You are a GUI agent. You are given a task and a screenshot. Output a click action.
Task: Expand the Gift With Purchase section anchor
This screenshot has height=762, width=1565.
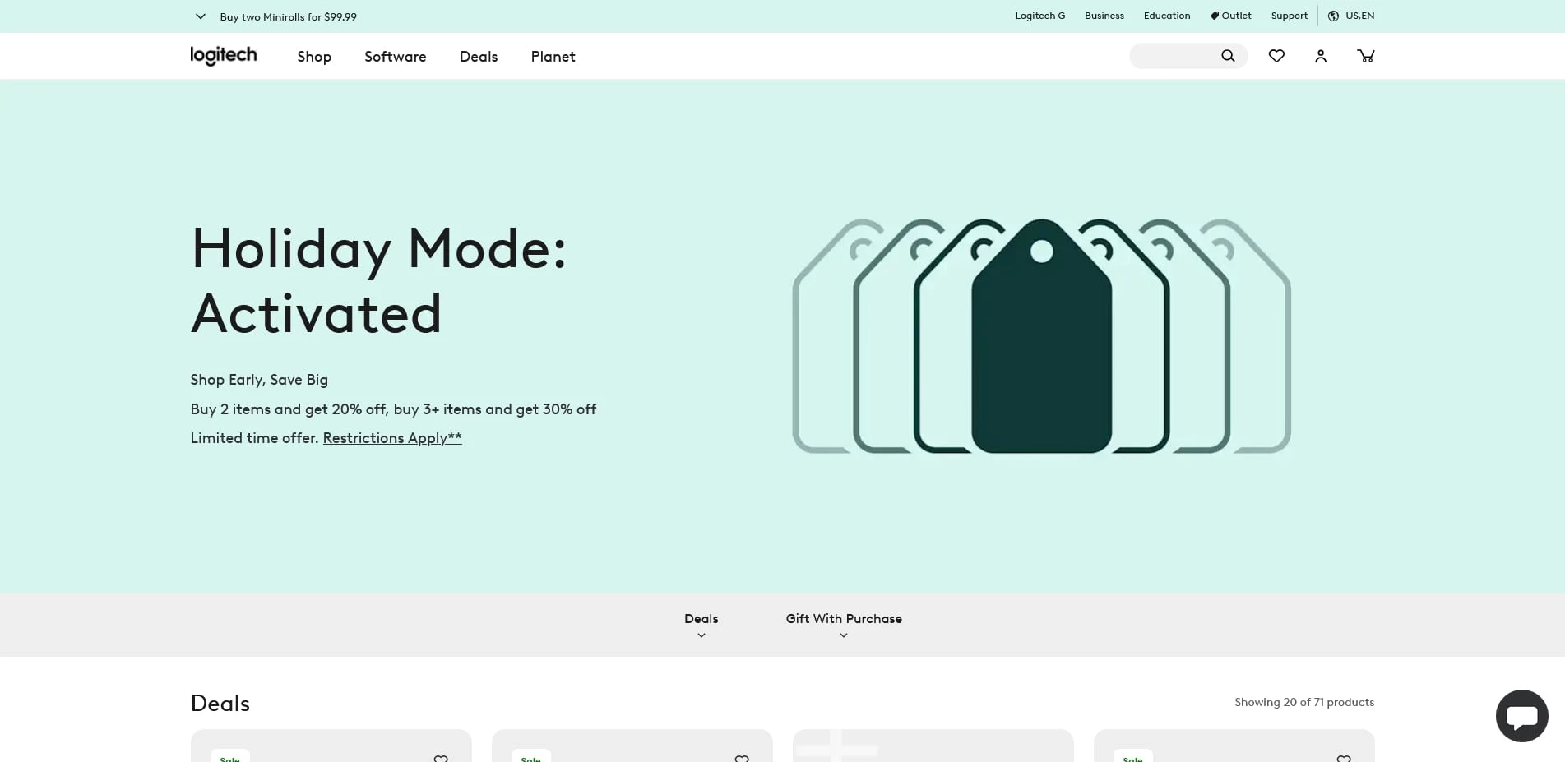coord(843,635)
